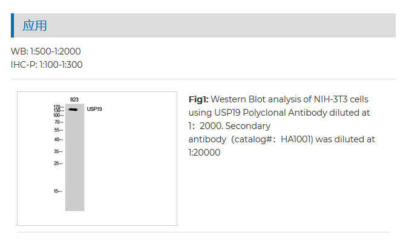Click the 25 kDa marker label
Screen dimensions: 406x241
(x=57, y=163)
